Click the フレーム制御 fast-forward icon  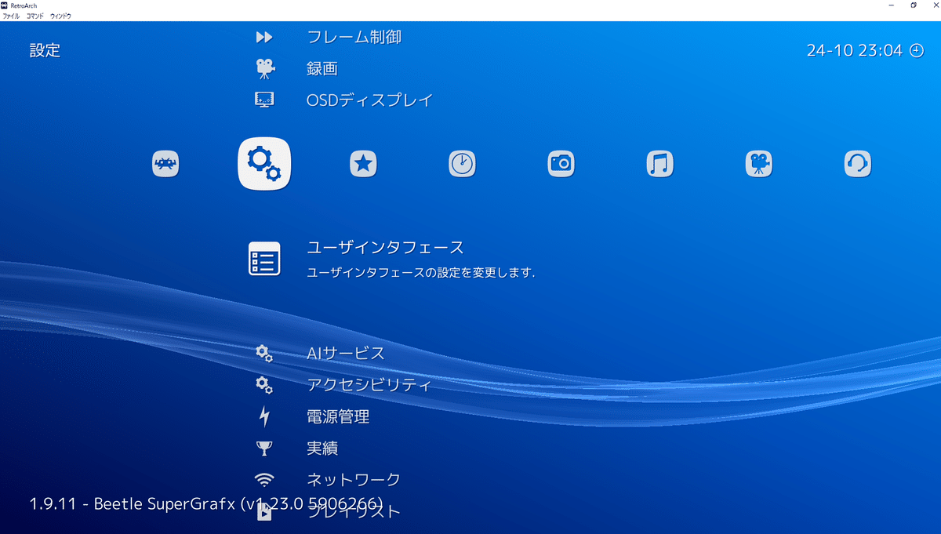[264, 37]
